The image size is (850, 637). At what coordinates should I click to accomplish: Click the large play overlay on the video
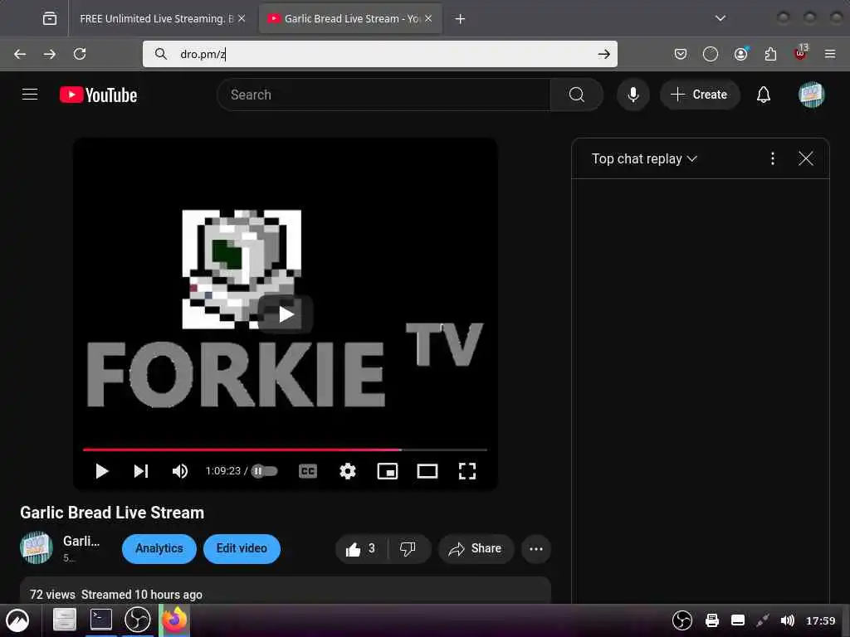(x=286, y=314)
